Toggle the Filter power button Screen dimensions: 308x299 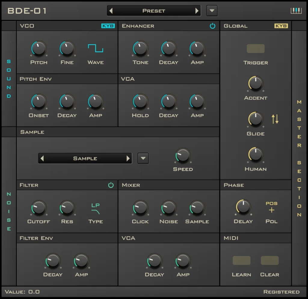pyautogui.click(x=111, y=185)
